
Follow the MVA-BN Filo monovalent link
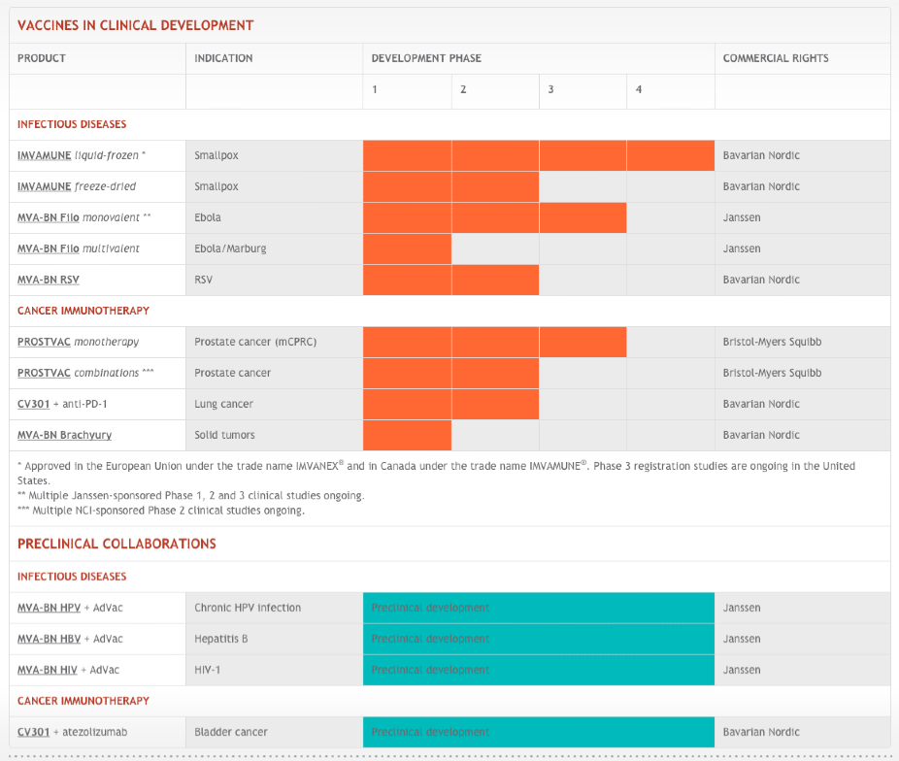click(x=49, y=217)
